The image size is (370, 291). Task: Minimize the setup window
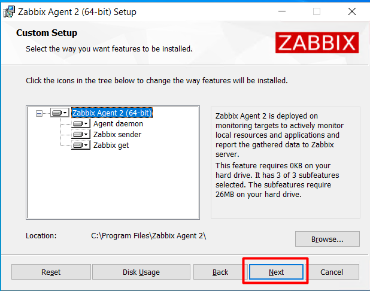(283, 11)
